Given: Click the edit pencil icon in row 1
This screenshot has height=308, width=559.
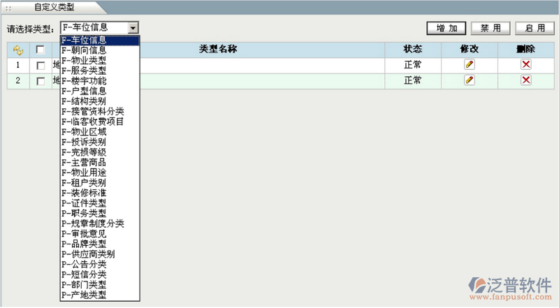Looking at the screenshot, I should pos(469,64).
